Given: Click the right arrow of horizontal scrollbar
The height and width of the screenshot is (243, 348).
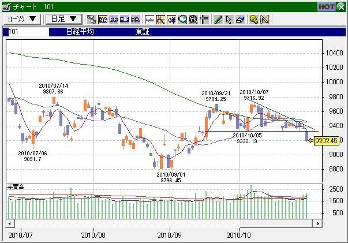Looking at the screenshot, I should [x=316, y=223].
